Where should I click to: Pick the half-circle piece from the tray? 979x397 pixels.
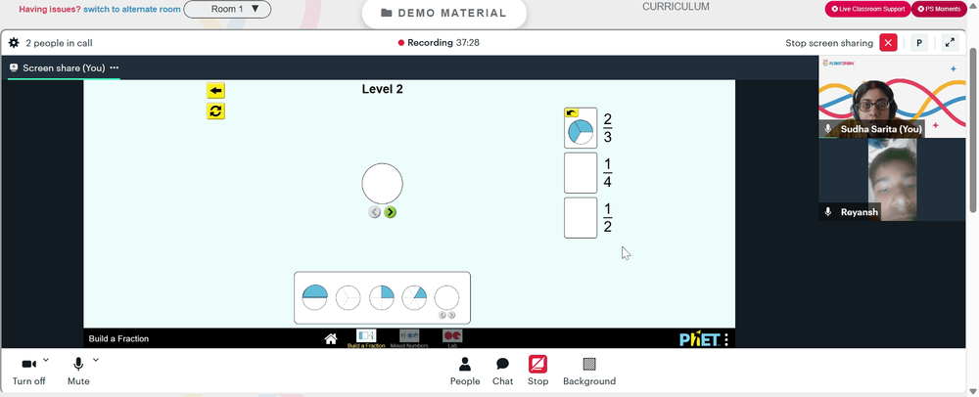tap(314, 297)
